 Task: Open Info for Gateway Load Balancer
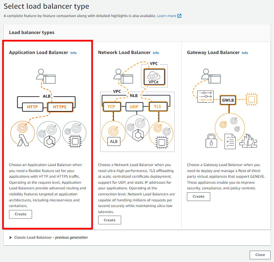click(x=245, y=53)
